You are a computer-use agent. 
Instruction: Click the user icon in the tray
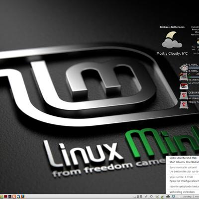(x=138, y=197)
